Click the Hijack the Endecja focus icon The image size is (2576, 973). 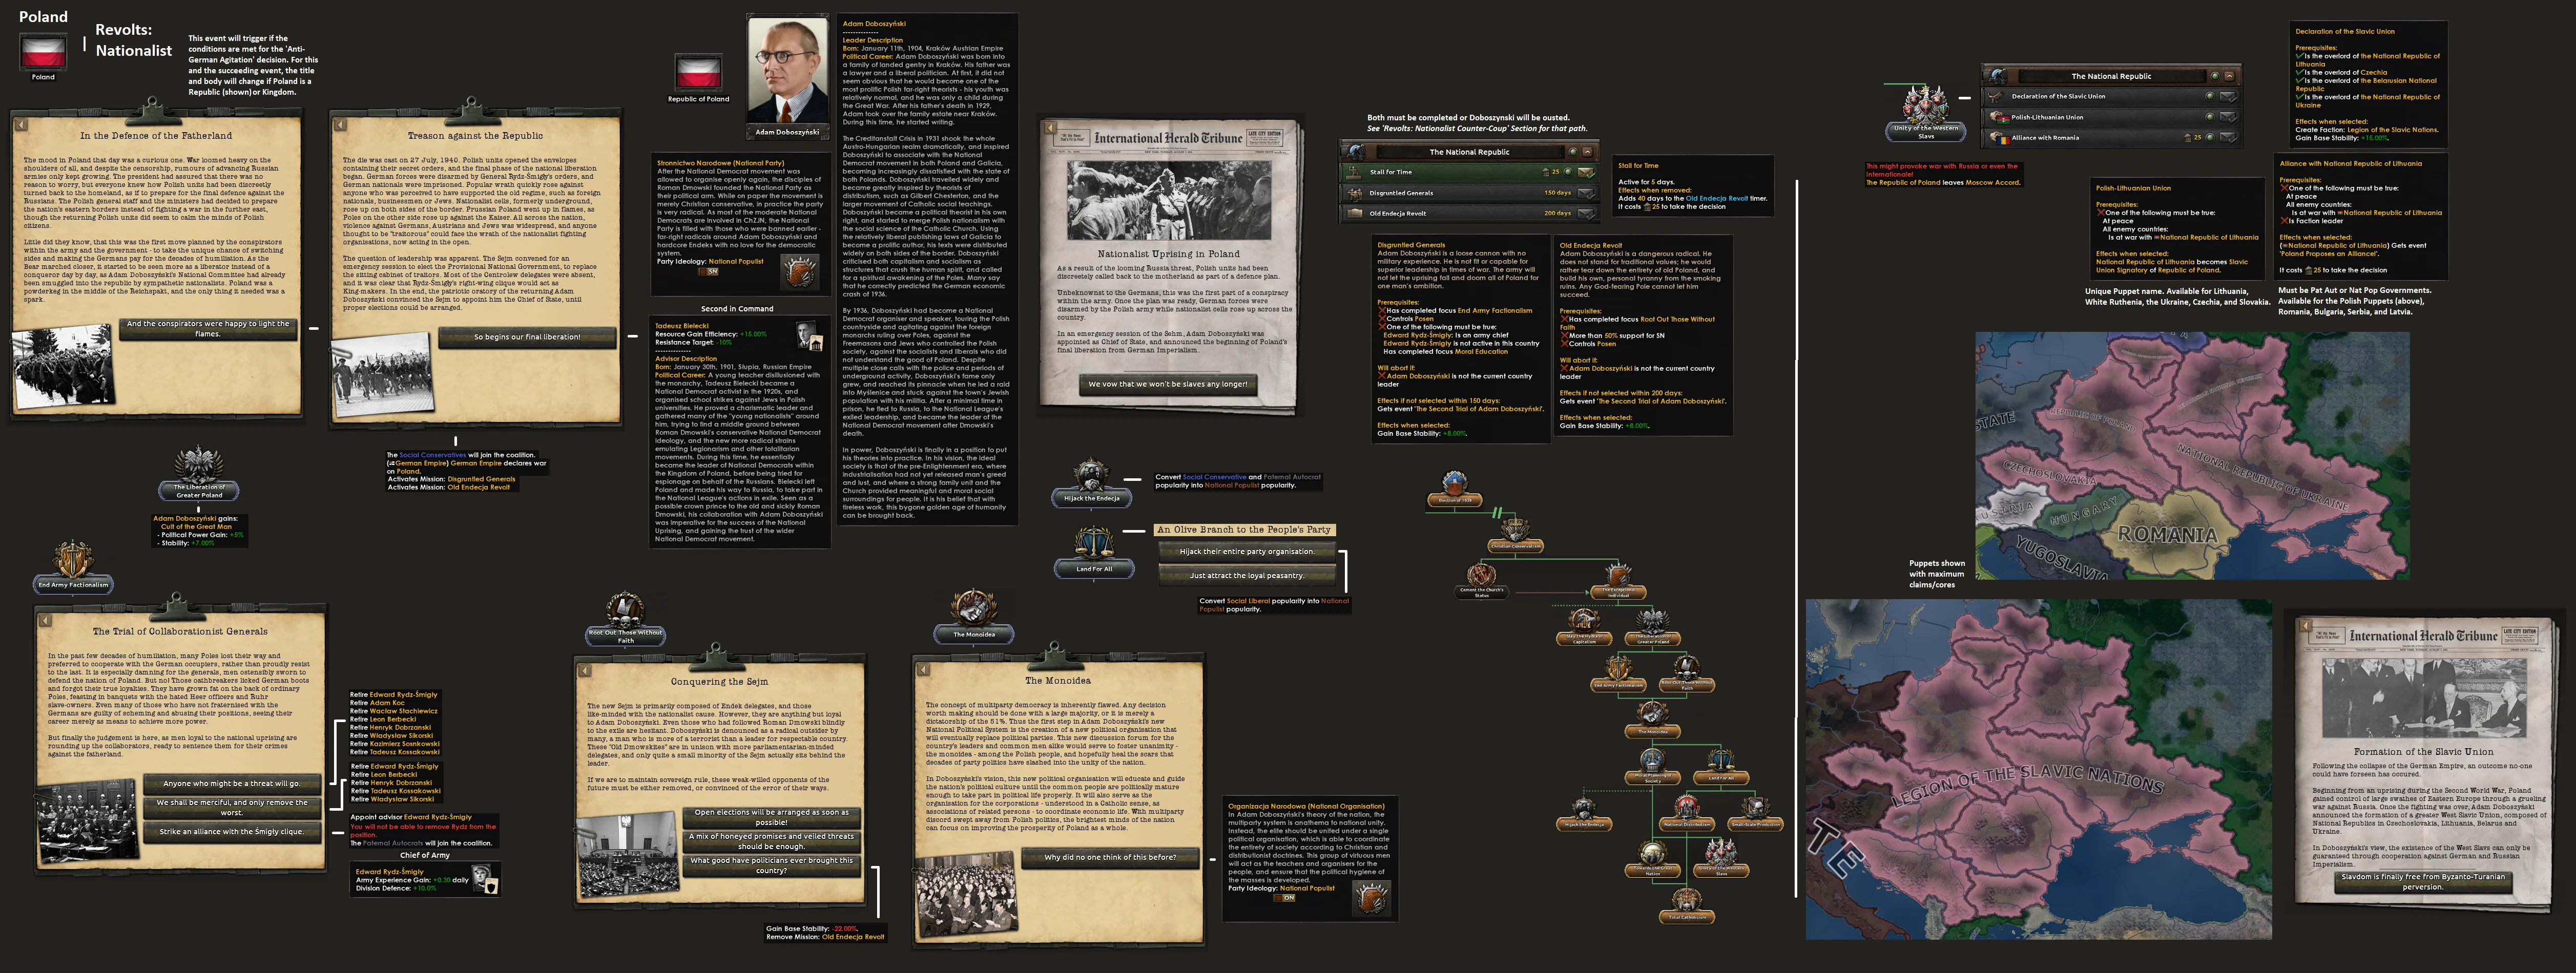click(x=1091, y=475)
